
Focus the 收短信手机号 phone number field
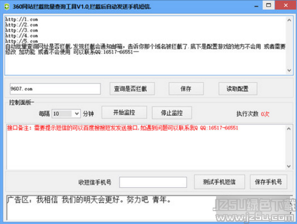pyautogui.click(x=153, y=182)
